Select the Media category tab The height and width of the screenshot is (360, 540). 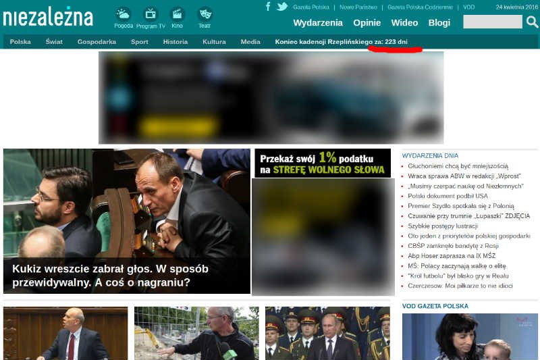click(x=250, y=42)
